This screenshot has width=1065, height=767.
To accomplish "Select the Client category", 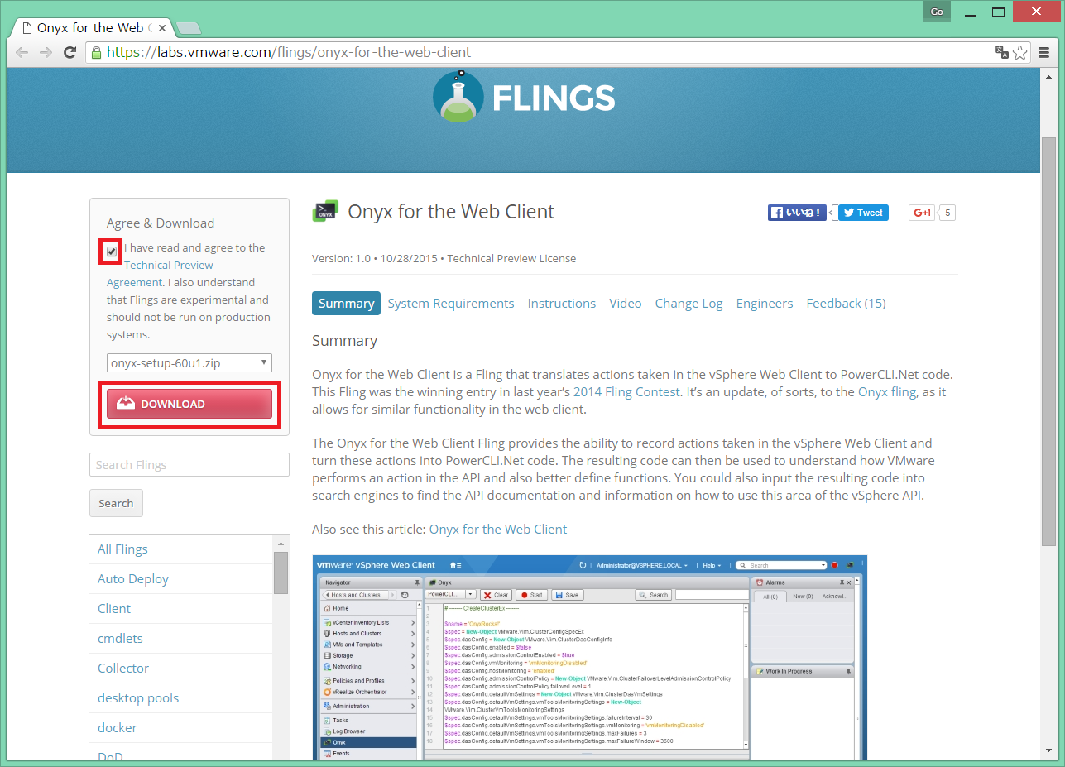I will (x=114, y=609).
